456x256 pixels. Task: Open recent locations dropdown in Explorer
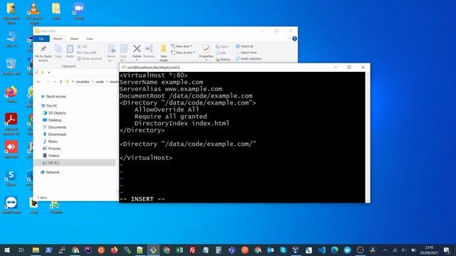(x=55, y=82)
